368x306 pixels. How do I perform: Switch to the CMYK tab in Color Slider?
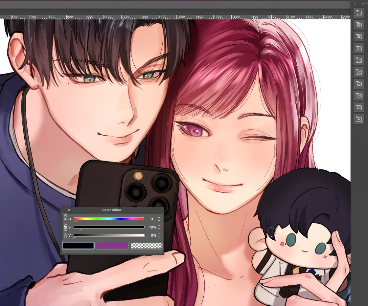coord(65,235)
